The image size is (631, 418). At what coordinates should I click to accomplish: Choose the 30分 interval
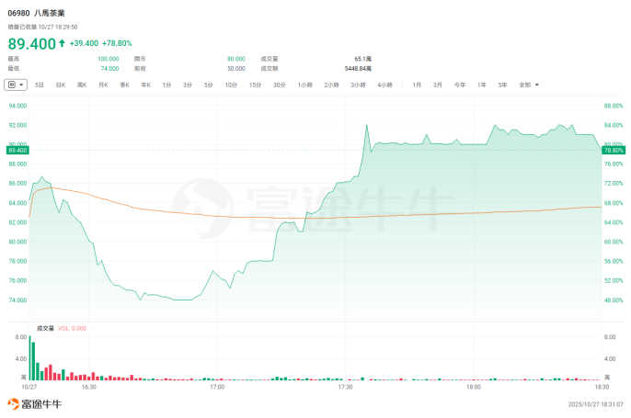pyautogui.click(x=279, y=85)
